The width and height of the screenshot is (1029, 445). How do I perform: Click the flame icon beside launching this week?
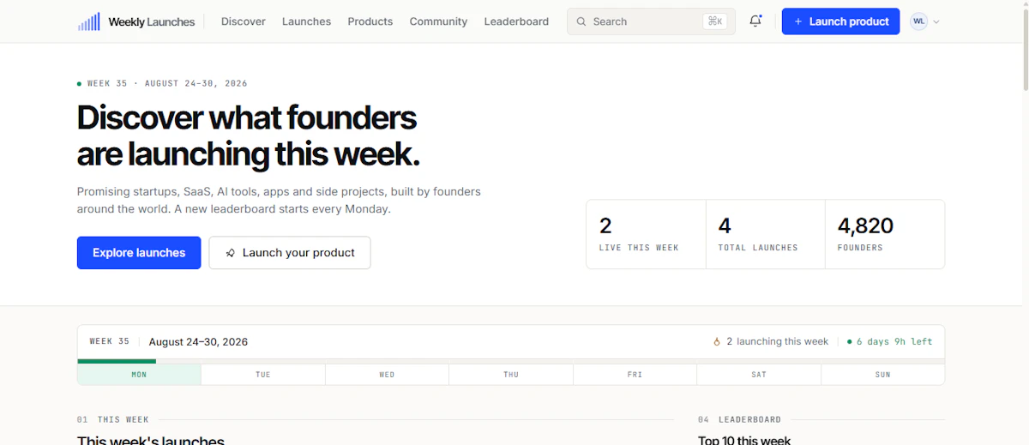(x=717, y=341)
